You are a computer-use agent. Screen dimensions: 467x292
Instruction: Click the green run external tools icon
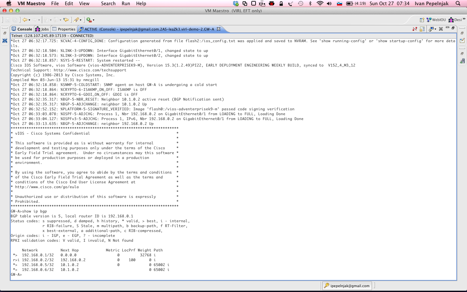(89, 20)
